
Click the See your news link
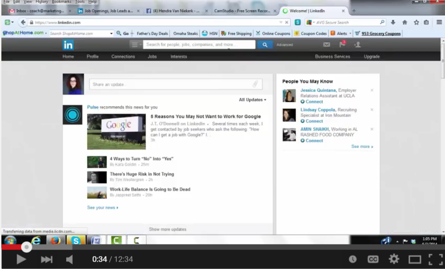[102, 208]
